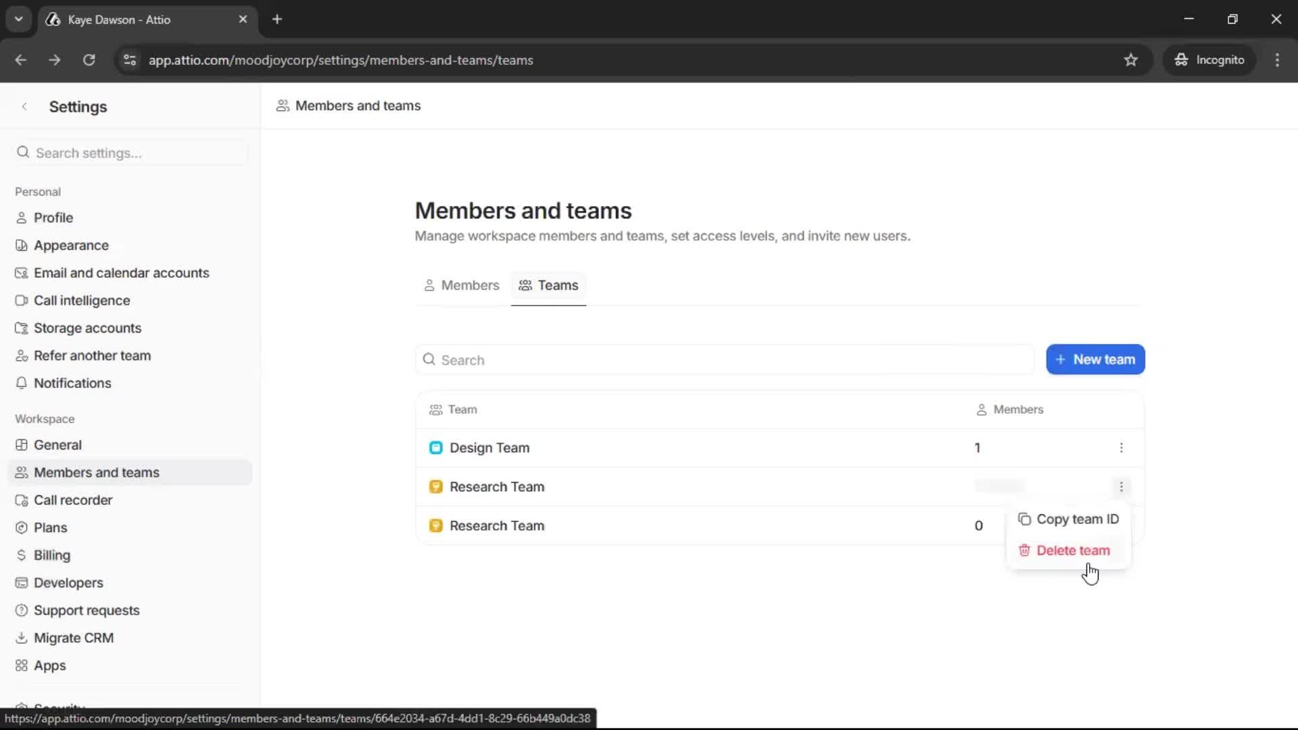This screenshot has width=1298, height=730.
Task: Select the Notifications bell icon
Action: point(22,383)
